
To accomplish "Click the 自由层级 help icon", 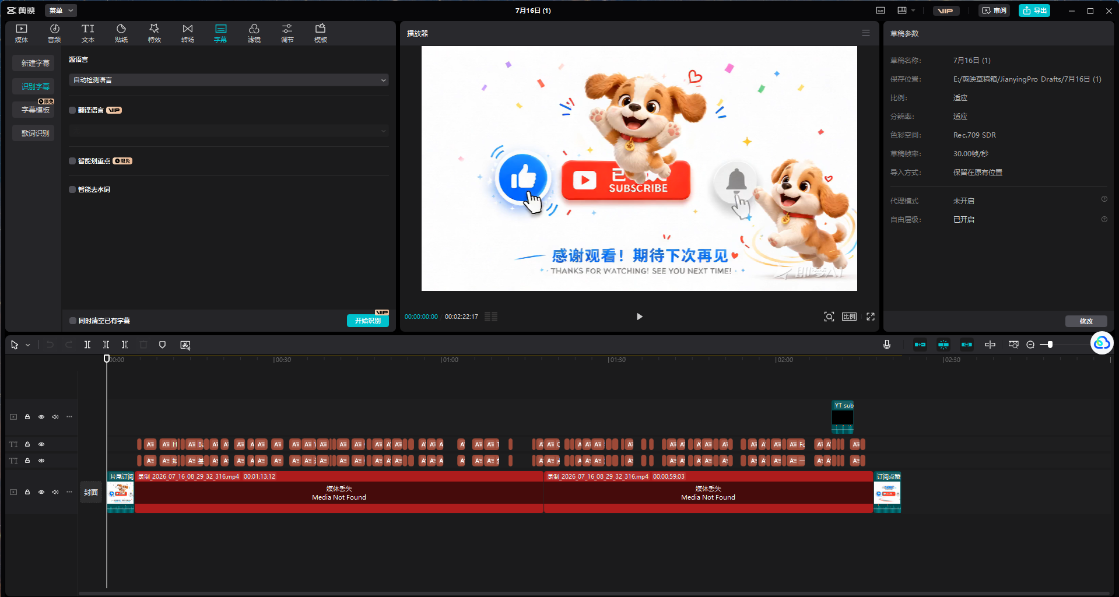I will coord(1104,219).
